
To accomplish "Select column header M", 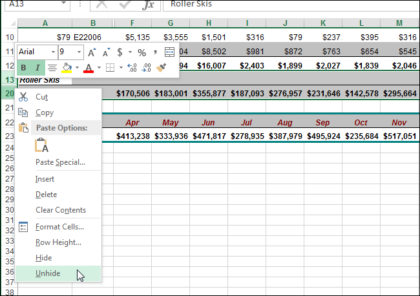I will pos(399,23).
